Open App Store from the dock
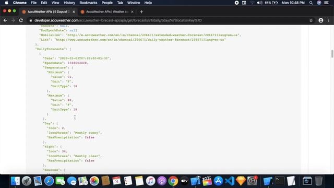The image size is (334, 188). [x=218, y=181]
